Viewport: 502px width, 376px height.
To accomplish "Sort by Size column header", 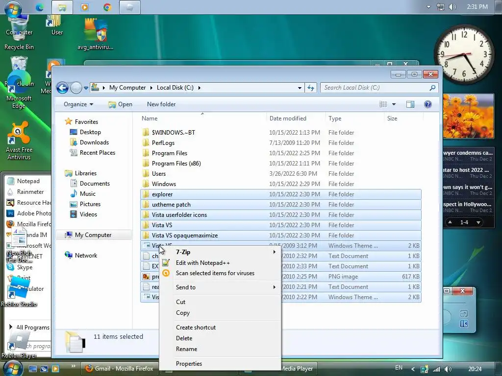I will (x=392, y=118).
